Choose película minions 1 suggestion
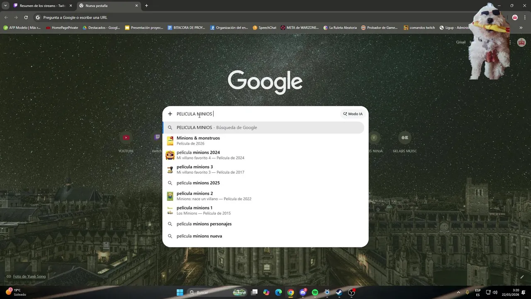 pos(264,211)
